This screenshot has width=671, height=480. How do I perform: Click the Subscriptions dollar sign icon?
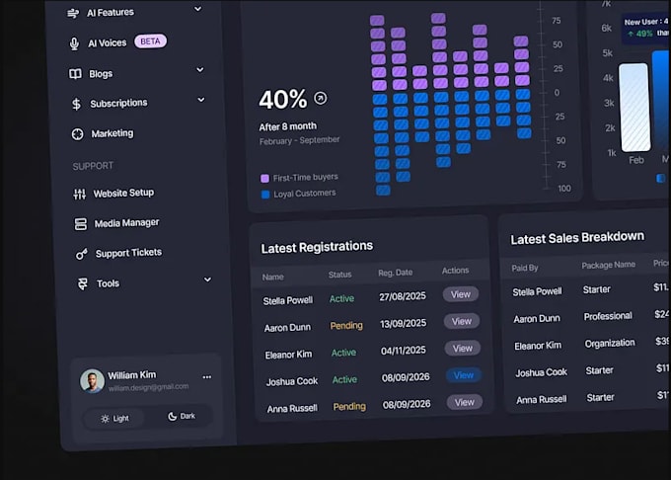click(x=76, y=104)
